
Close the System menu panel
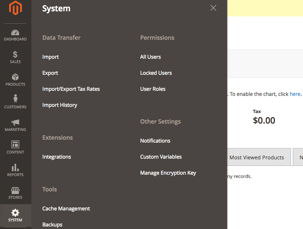[x=213, y=8]
